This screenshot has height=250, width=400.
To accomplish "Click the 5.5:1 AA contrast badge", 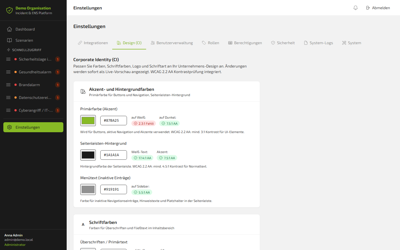I will pos(142,192).
